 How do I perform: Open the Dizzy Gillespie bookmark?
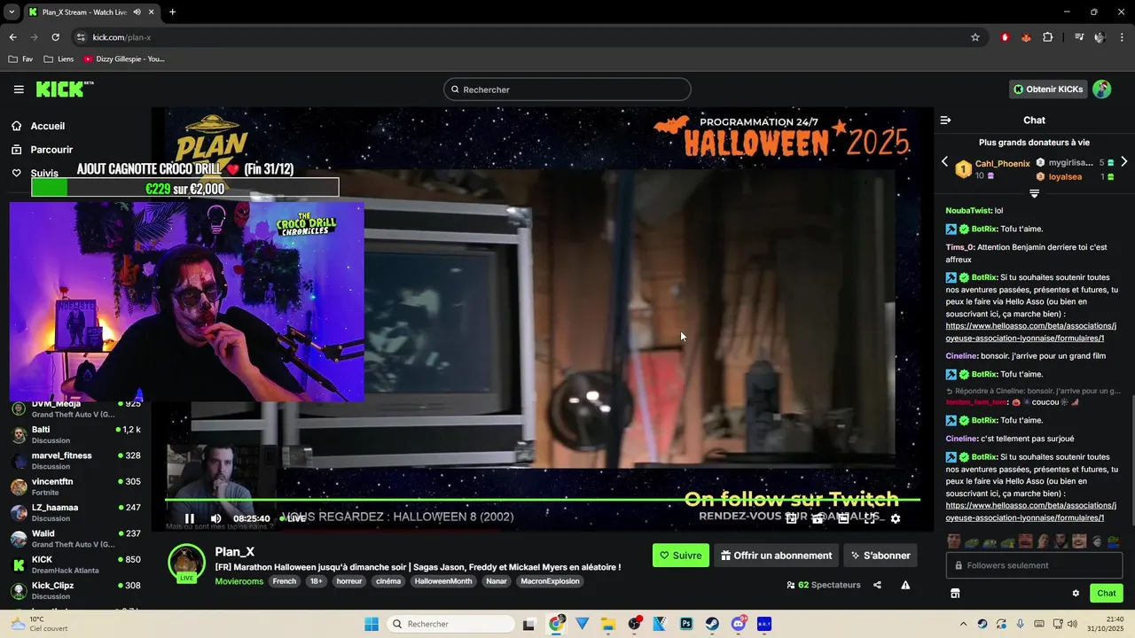click(124, 59)
